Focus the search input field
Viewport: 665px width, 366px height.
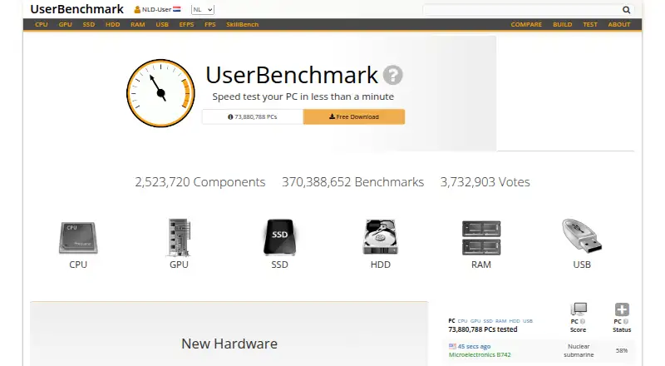point(522,10)
